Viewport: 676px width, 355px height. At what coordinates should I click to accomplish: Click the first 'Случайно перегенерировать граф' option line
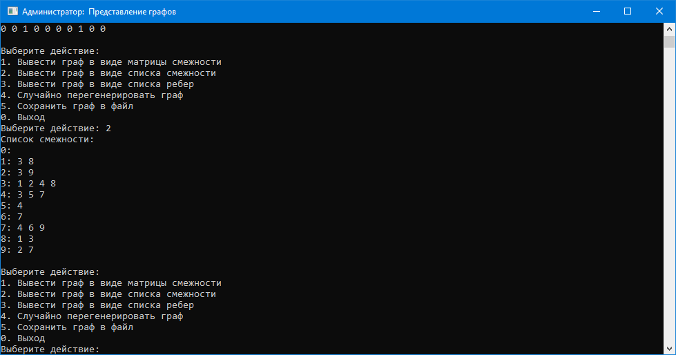92,95
